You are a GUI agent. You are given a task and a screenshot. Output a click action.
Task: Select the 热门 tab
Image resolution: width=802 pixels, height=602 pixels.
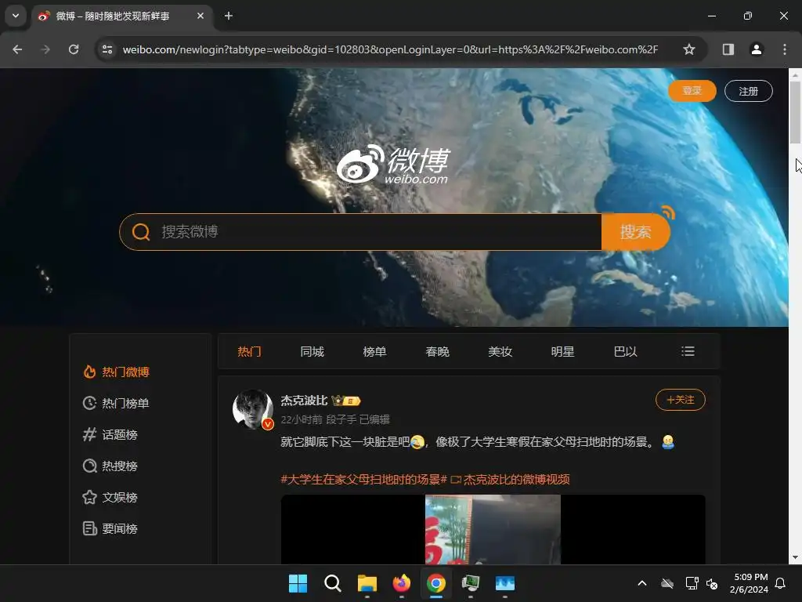coord(250,352)
